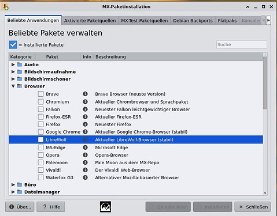This screenshot has width=277, height=216.
Task: Click info icon beside Vivaldi
Action: coord(85,170)
